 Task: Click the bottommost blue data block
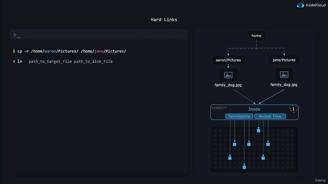tap(244, 167)
